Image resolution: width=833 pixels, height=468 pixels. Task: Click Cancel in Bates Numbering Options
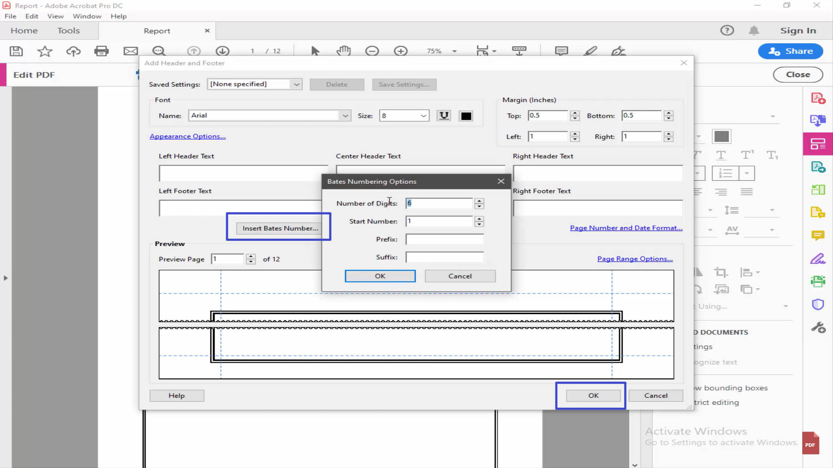[460, 276]
